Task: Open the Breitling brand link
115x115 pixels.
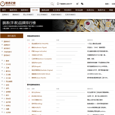Action: click(x=37, y=104)
